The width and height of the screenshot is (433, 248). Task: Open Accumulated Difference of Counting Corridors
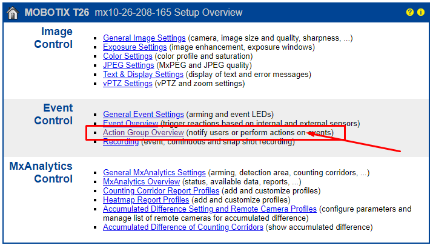(x=183, y=227)
